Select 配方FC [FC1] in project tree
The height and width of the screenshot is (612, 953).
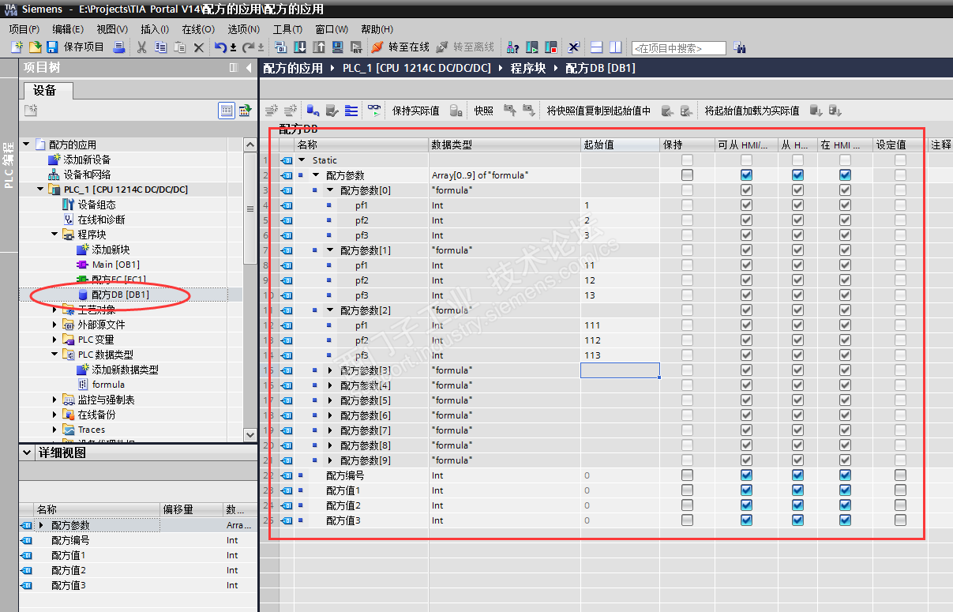(118, 280)
